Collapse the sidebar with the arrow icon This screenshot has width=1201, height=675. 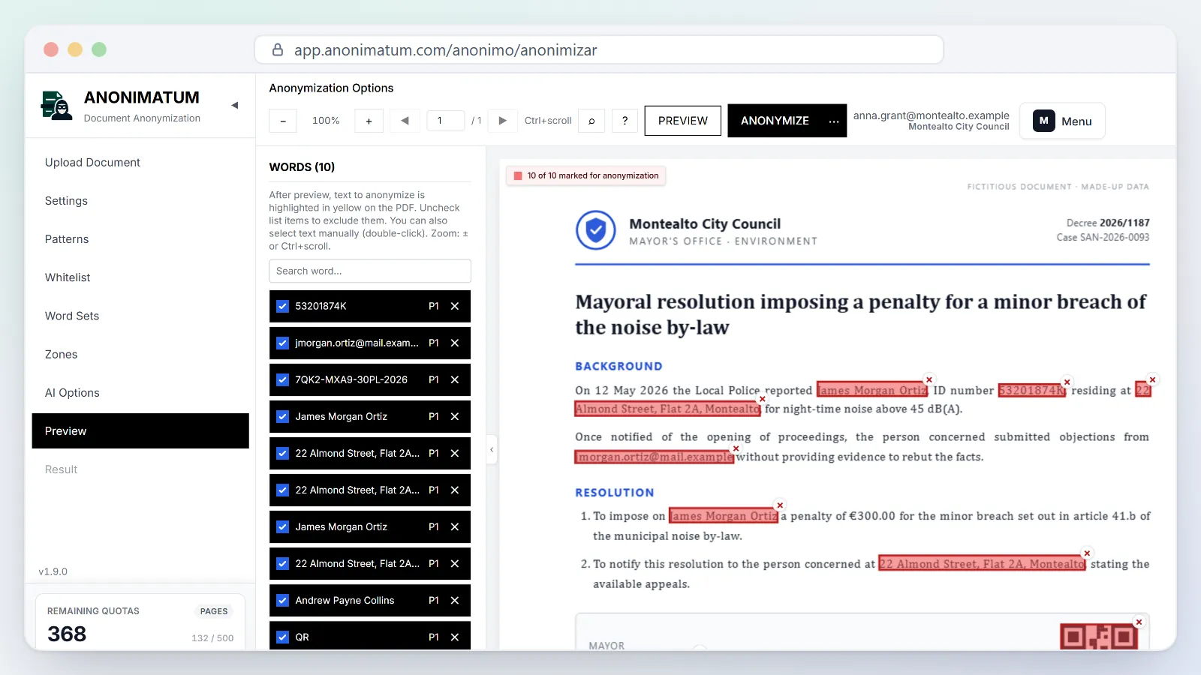pos(235,106)
